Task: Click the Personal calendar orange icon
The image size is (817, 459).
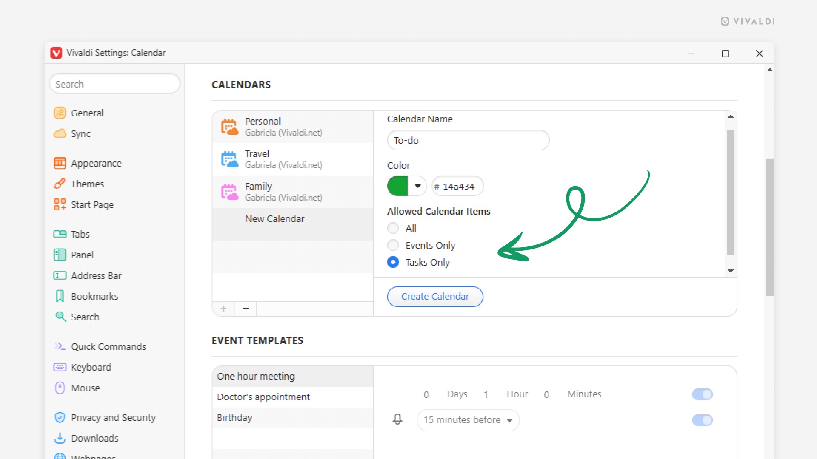Action: [230, 127]
